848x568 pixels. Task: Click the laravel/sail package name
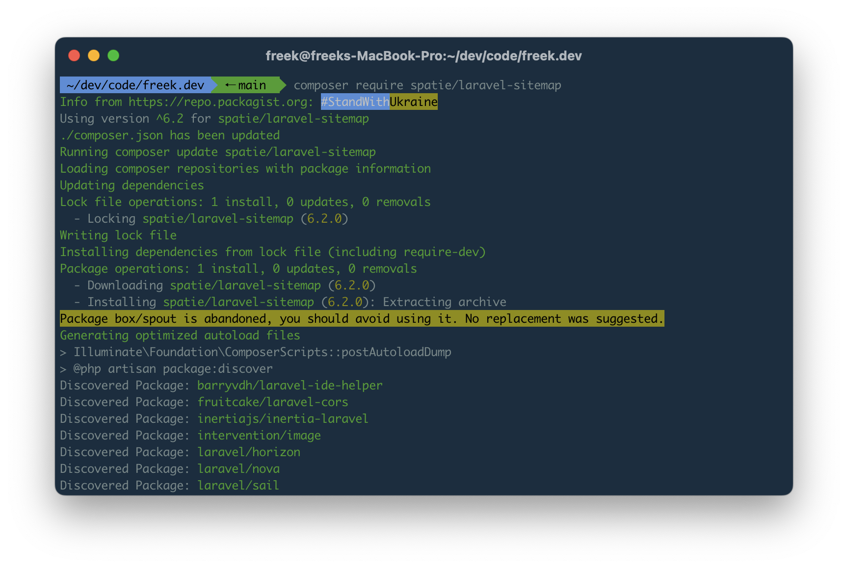tap(238, 486)
